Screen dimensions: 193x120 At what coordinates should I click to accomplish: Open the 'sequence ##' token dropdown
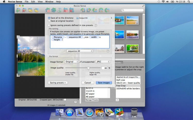click(80, 51)
